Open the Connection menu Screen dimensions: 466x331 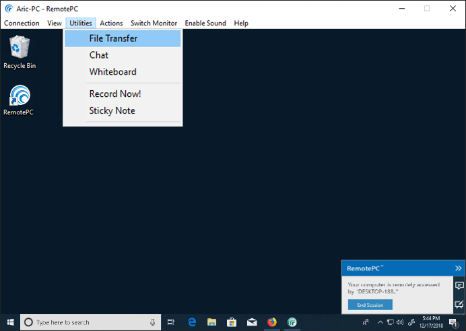point(22,23)
